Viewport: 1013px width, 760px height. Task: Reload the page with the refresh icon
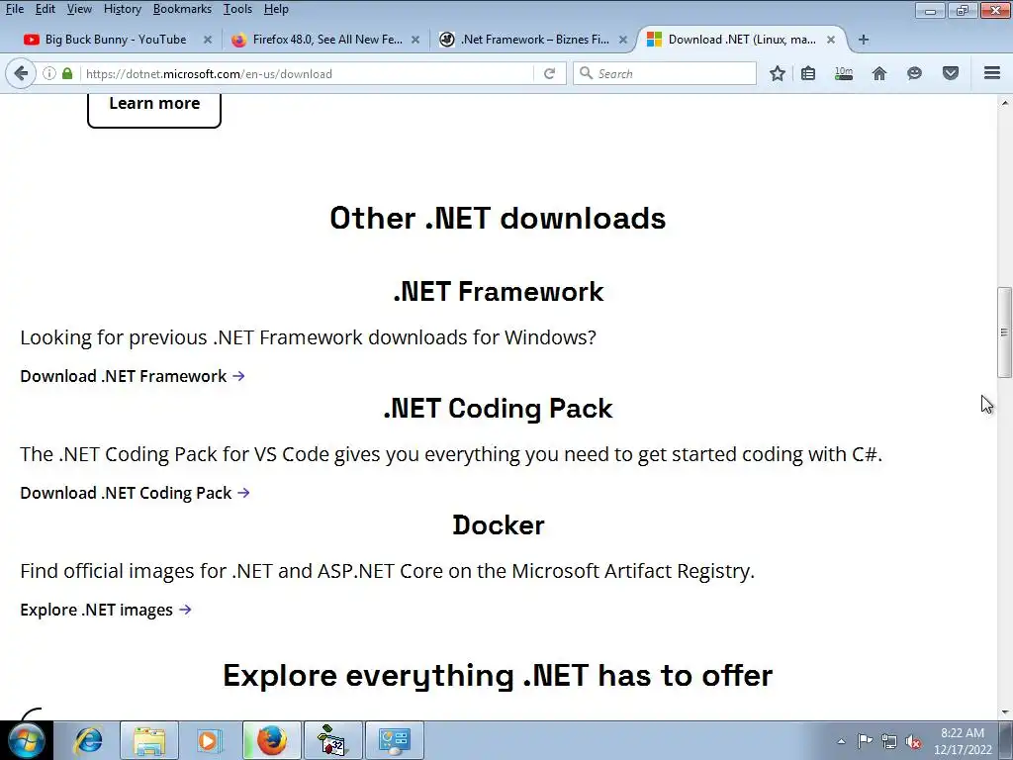pyautogui.click(x=549, y=73)
